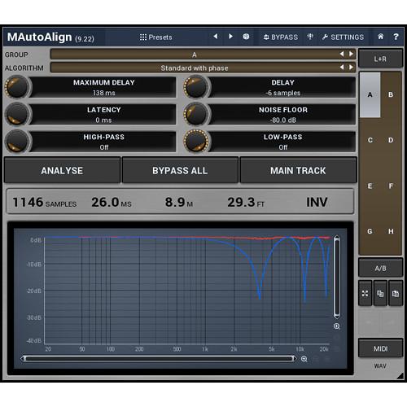Click the LOW-PASS field showing Off
The height and width of the screenshot is (407, 407).
282,142
